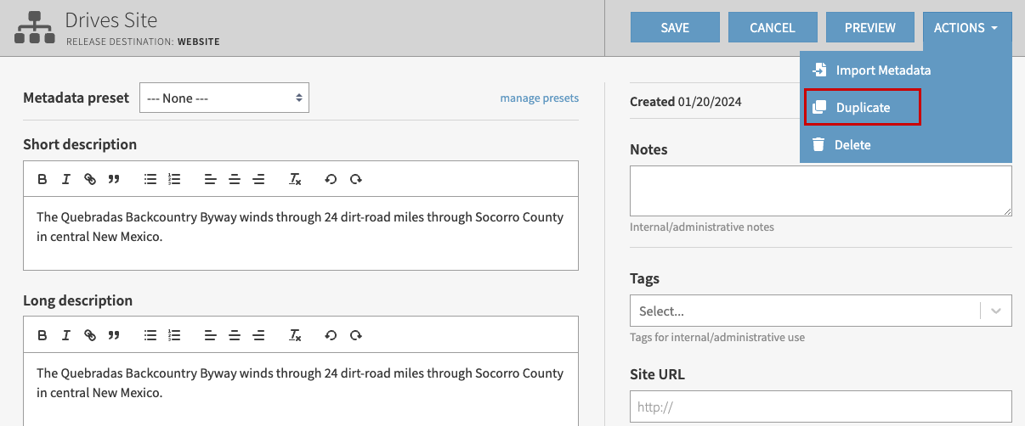Undo in Short description editor
This screenshot has height=426, width=1025.
(x=331, y=179)
